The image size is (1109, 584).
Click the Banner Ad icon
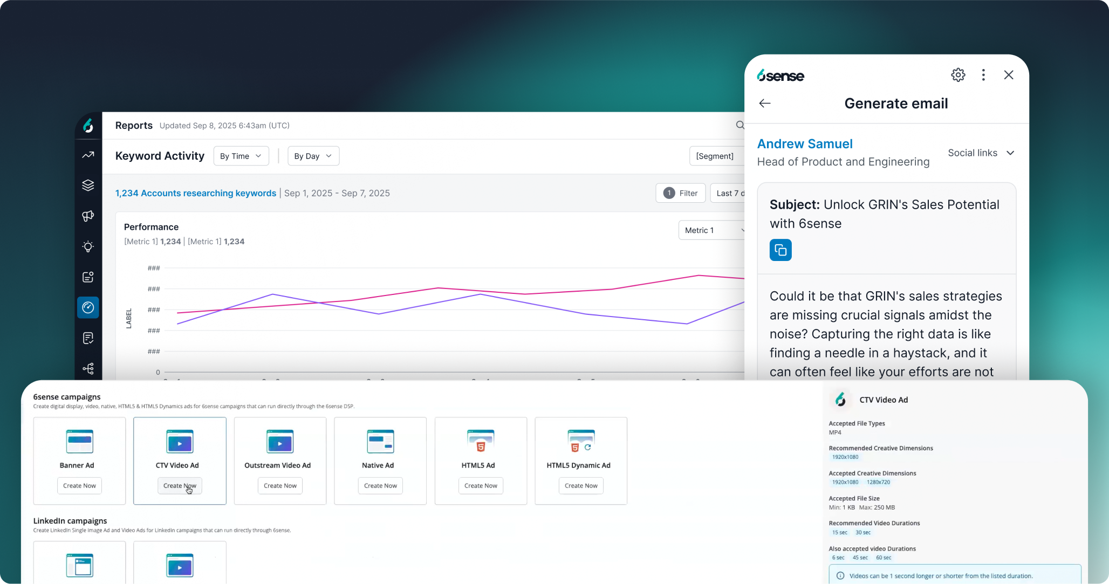[79, 442]
